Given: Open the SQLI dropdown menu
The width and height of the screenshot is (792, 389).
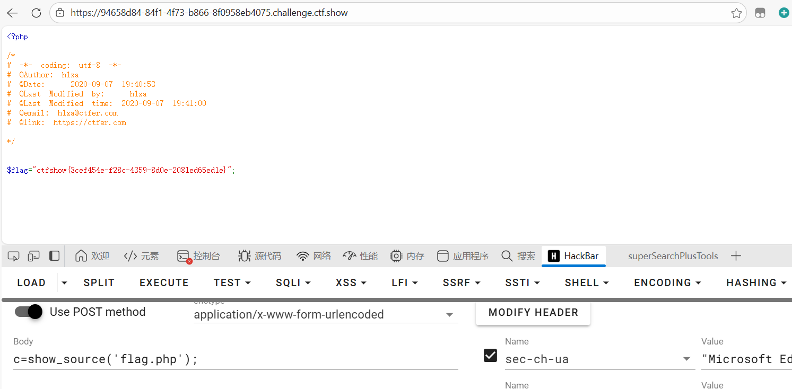Looking at the screenshot, I should tap(293, 282).
